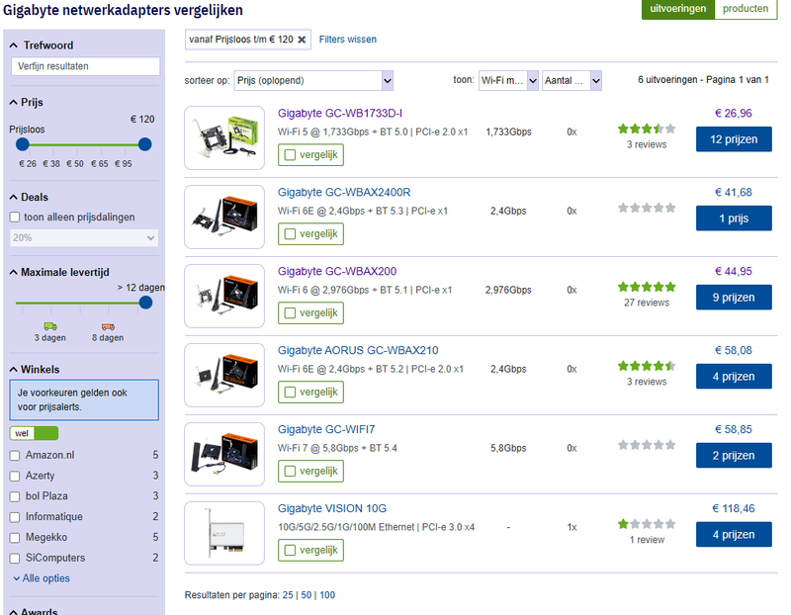
Task: Open the Gigabyte VISION 10G product link
Action: click(332, 508)
